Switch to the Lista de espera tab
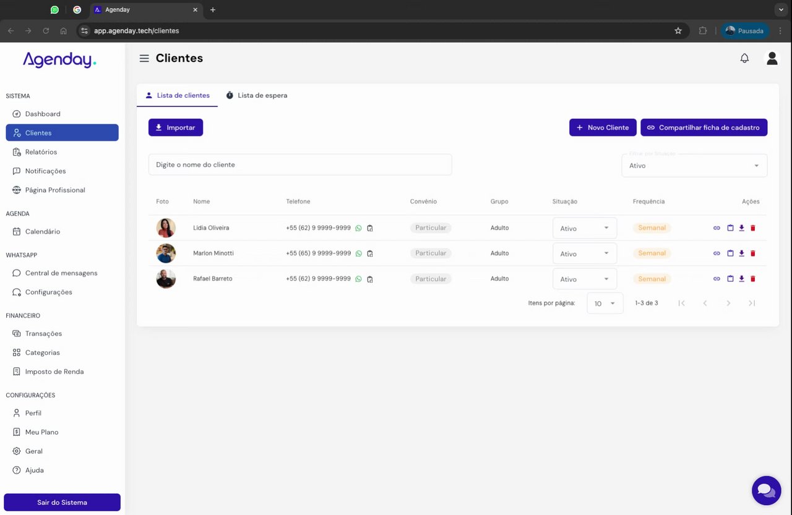The image size is (792, 515). point(257,95)
